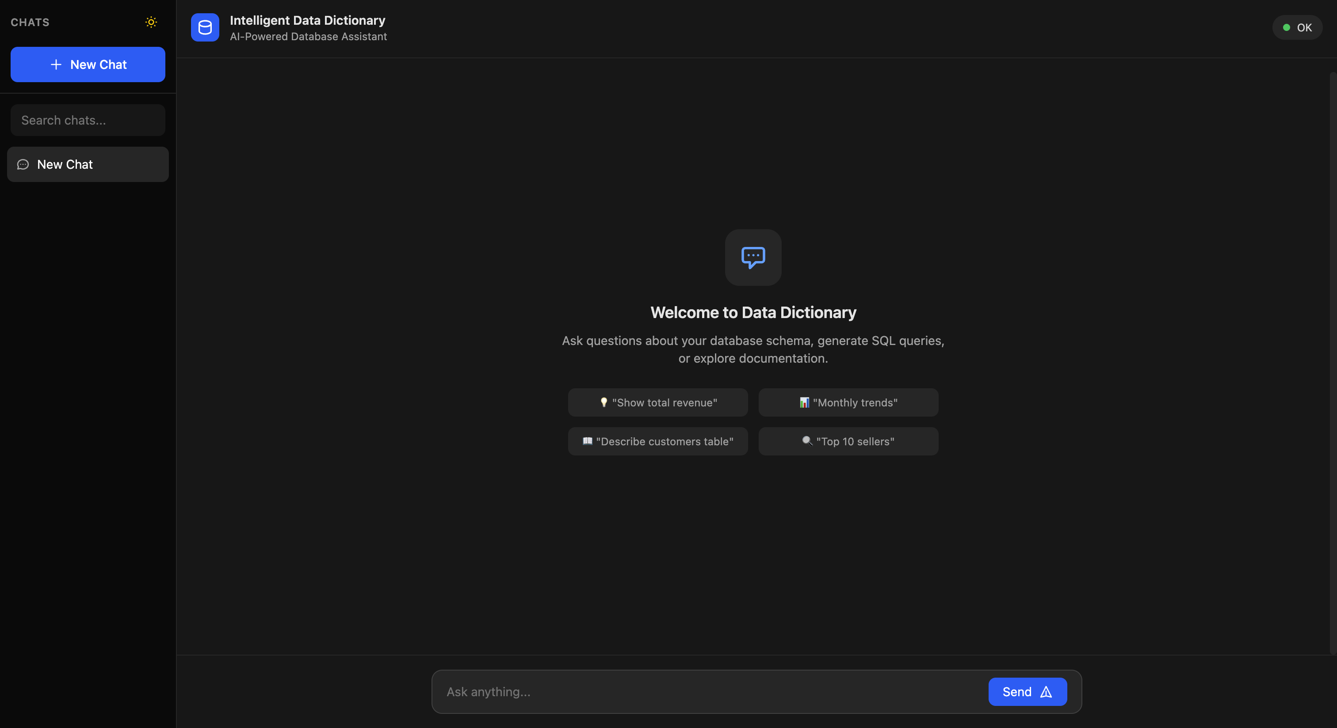1337x728 pixels.
Task: Choose the "Monthly trends" suggestion
Action: (x=848, y=402)
